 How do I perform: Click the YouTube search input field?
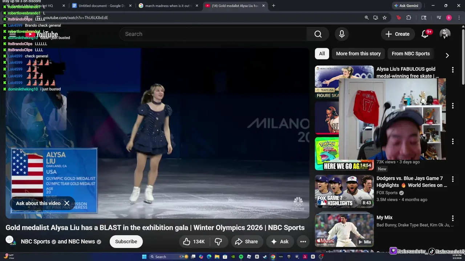pos(214,34)
